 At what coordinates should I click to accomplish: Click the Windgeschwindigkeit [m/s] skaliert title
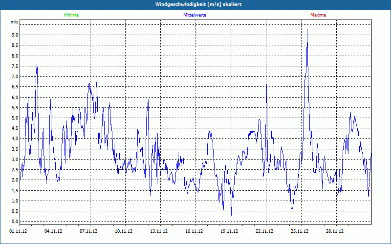click(x=198, y=4)
